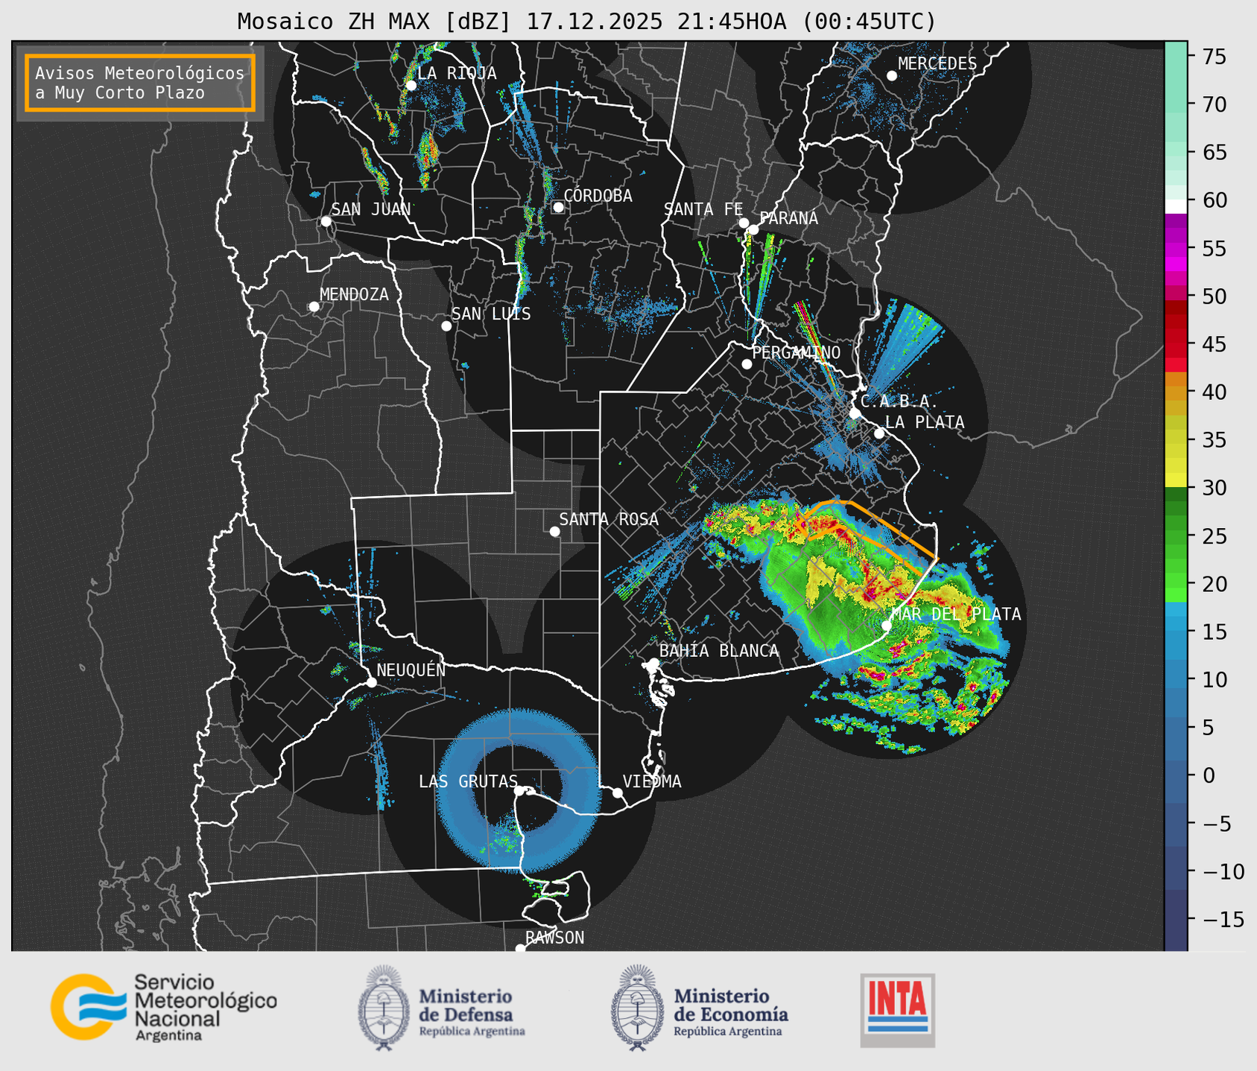1257x1071 pixels.
Task: Click the white dot marking Córdoba
Action: (558, 207)
